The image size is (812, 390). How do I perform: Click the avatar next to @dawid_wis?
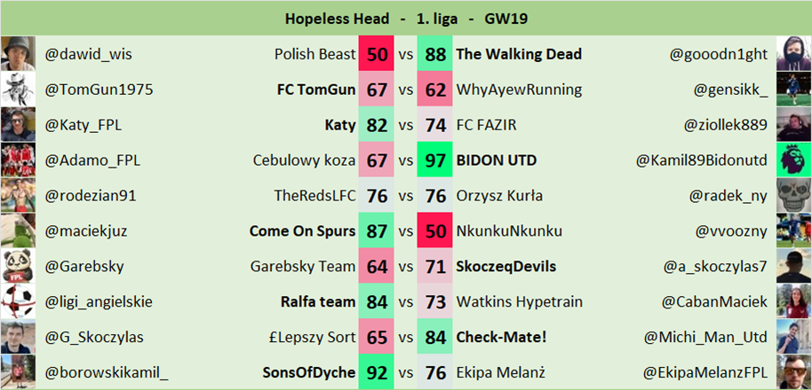pyautogui.click(x=17, y=54)
